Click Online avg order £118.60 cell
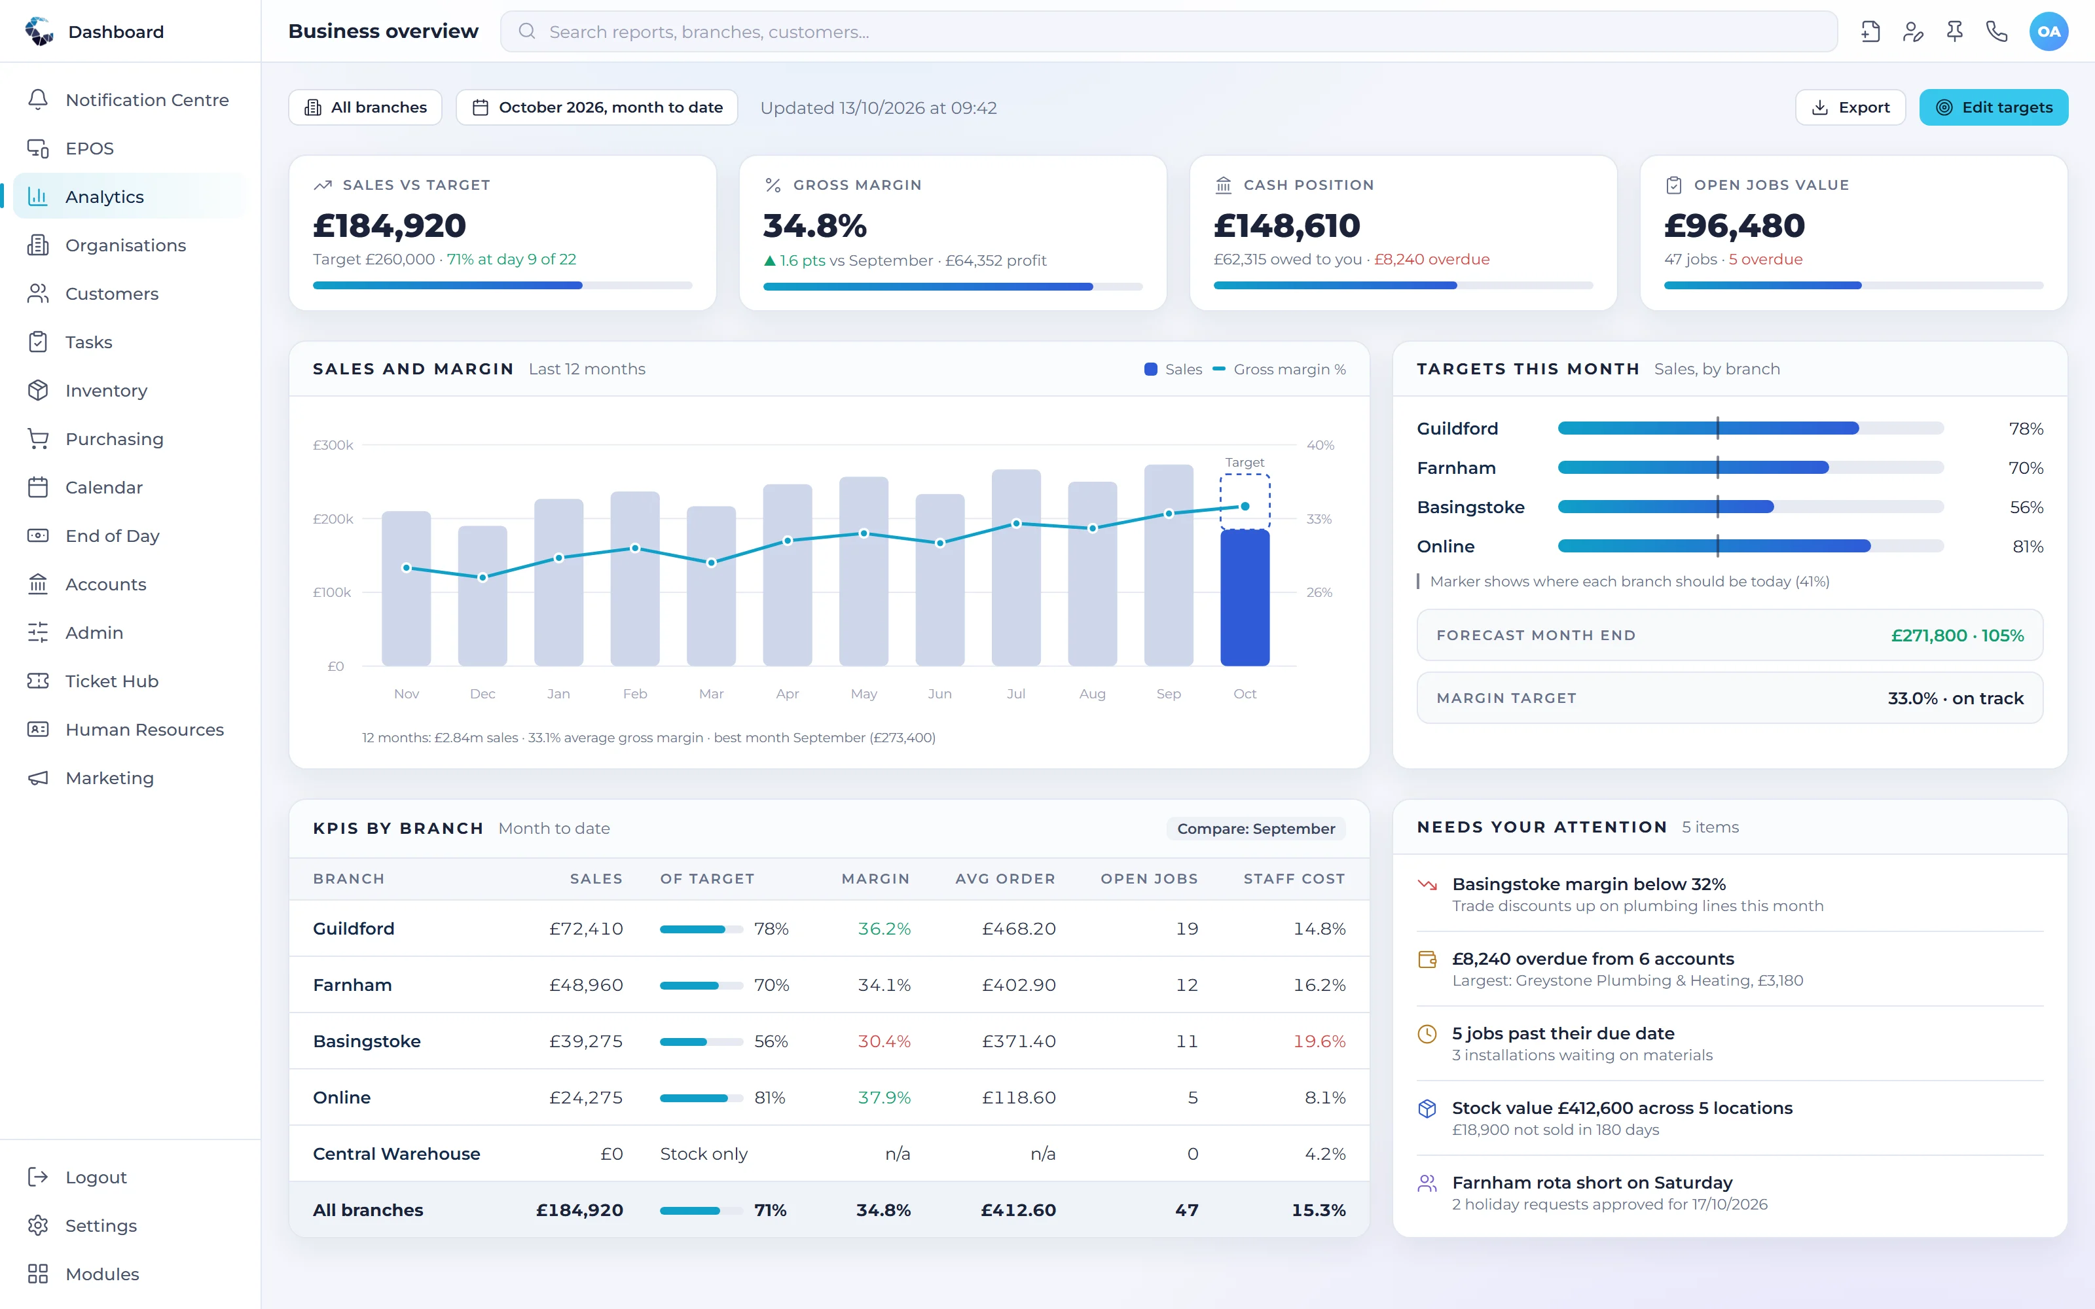Viewport: 2095px width, 1309px height. point(1019,1098)
